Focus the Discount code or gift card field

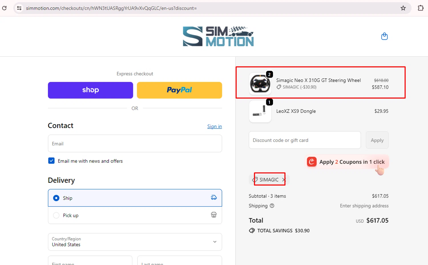point(305,140)
